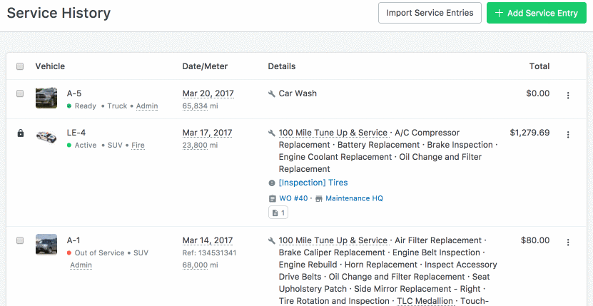Click the Add Service Entry button
Image resolution: width=593 pixels, height=306 pixels.
pyautogui.click(x=537, y=13)
